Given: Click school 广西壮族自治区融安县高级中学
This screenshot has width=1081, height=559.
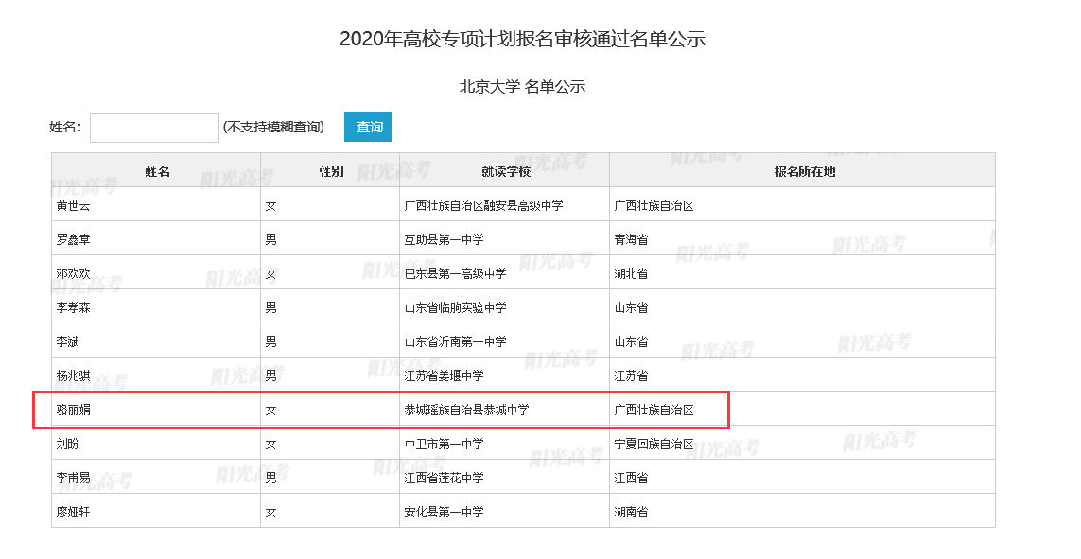Looking at the screenshot, I should pyautogui.click(x=484, y=205).
